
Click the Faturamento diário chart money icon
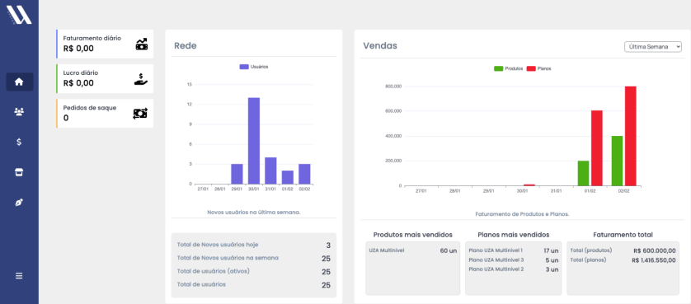tap(142, 44)
